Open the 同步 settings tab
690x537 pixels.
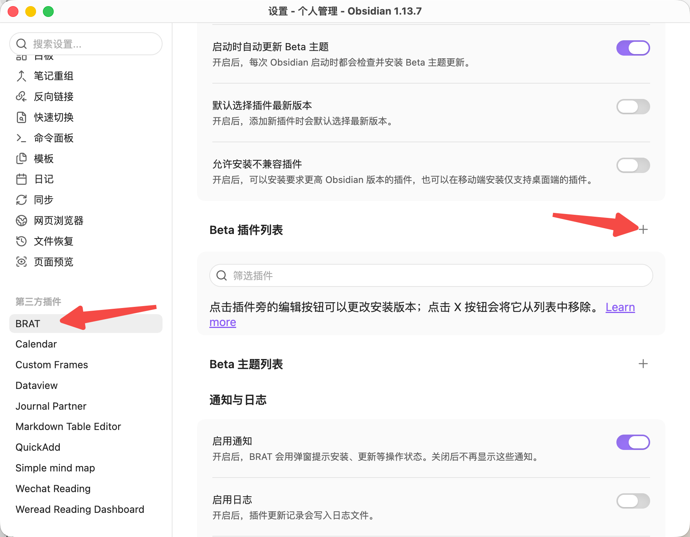coord(86,200)
